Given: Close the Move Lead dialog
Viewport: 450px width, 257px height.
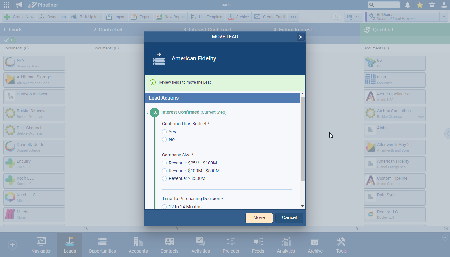Looking at the screenshot, I should 301,37.
